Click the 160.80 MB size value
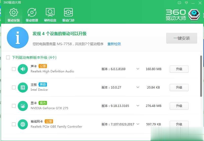This screenshot has width=204, height=141. (154, 69)
